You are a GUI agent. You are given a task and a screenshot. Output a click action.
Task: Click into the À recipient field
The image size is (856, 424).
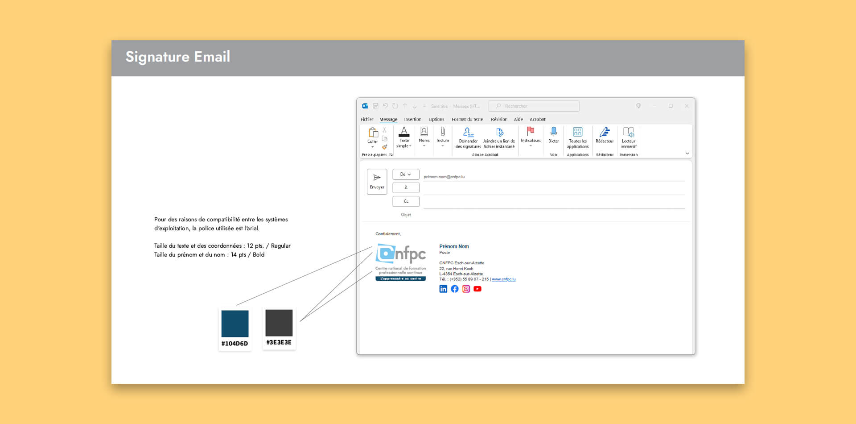click(554, 189)
